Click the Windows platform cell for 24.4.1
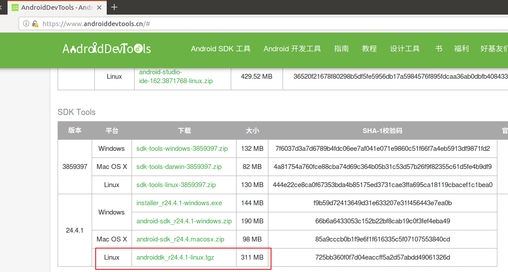 click(112, 212)
